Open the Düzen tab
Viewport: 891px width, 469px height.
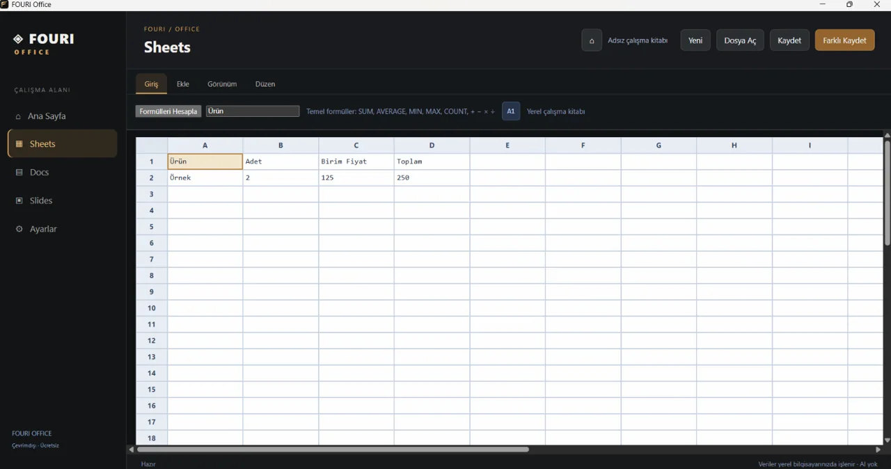(x=265, y=84)
